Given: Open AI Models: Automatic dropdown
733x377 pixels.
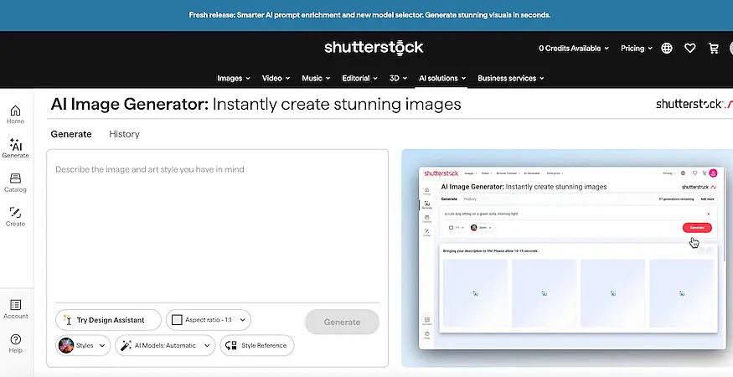Looking at the screenshot, I should point(165,346).
